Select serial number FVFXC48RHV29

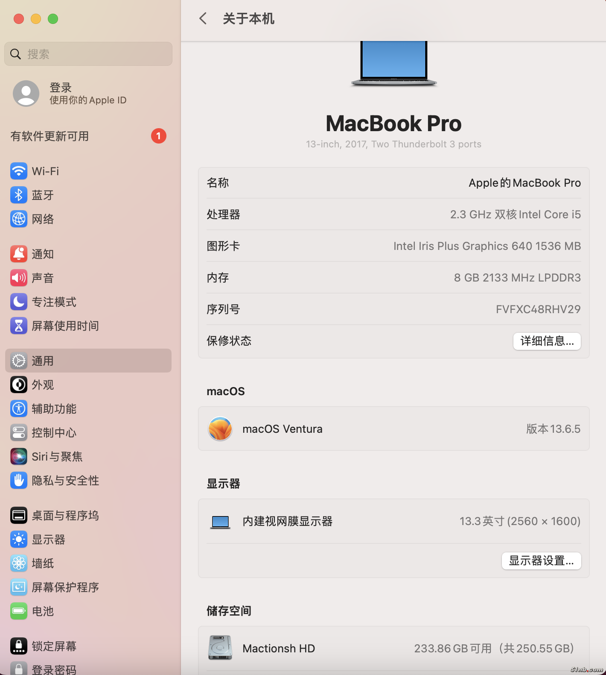coord(538,309)
